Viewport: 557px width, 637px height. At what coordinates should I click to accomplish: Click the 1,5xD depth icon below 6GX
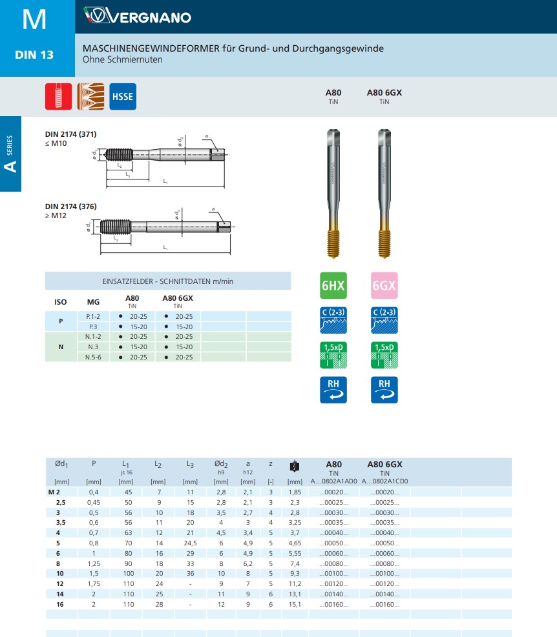[384, 354]
